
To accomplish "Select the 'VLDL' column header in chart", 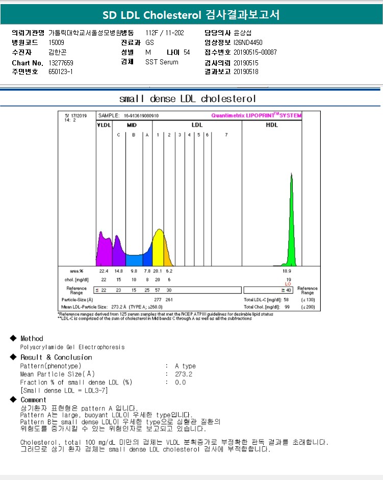I will click(x=104, y=125).
